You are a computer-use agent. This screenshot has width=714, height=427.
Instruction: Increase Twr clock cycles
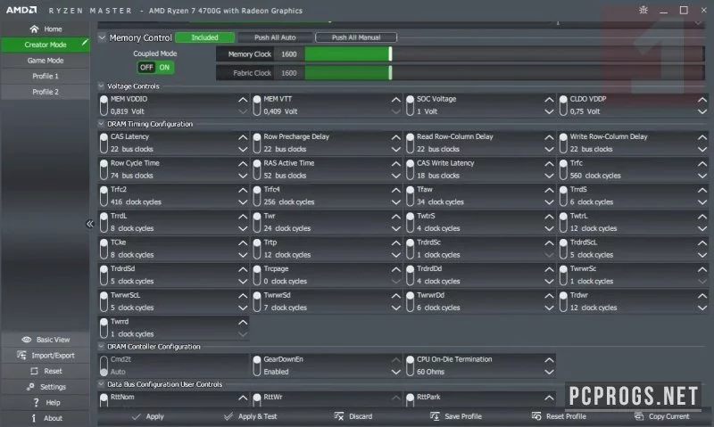coord(395,217)
